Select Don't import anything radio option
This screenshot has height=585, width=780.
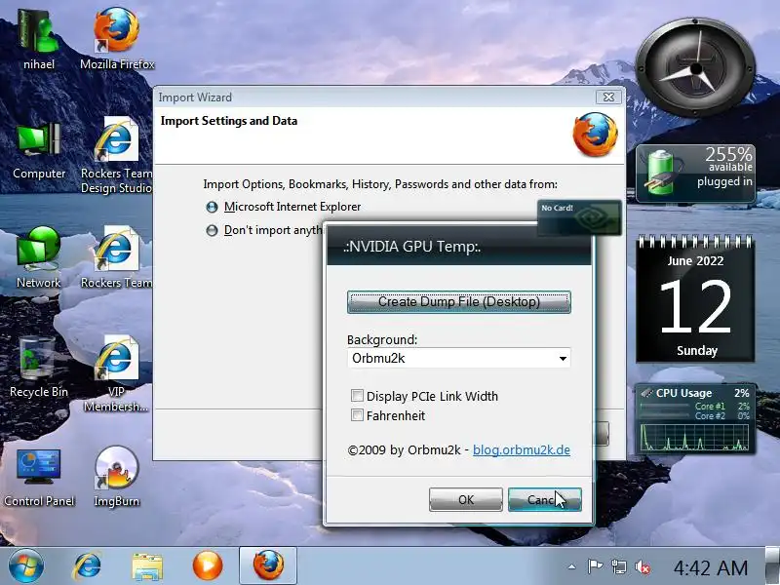tap(212, 230)
